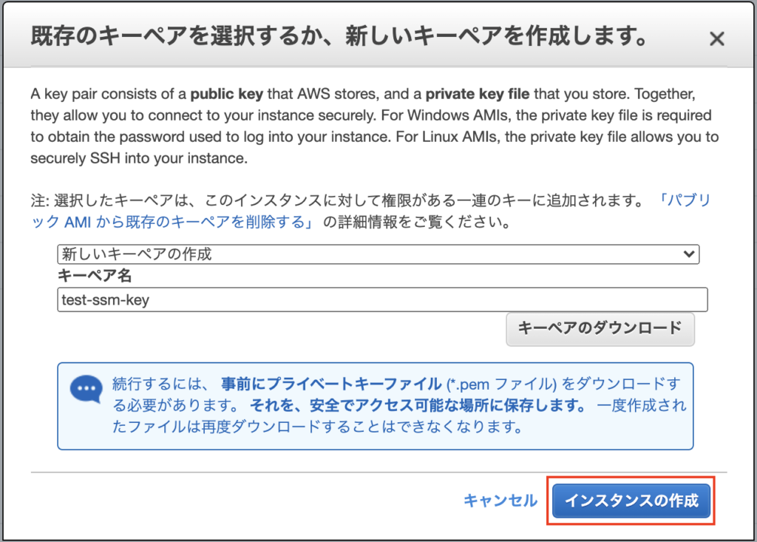
Task: Click the bold text 'private key file'
Action: click(x=477, y=94)
